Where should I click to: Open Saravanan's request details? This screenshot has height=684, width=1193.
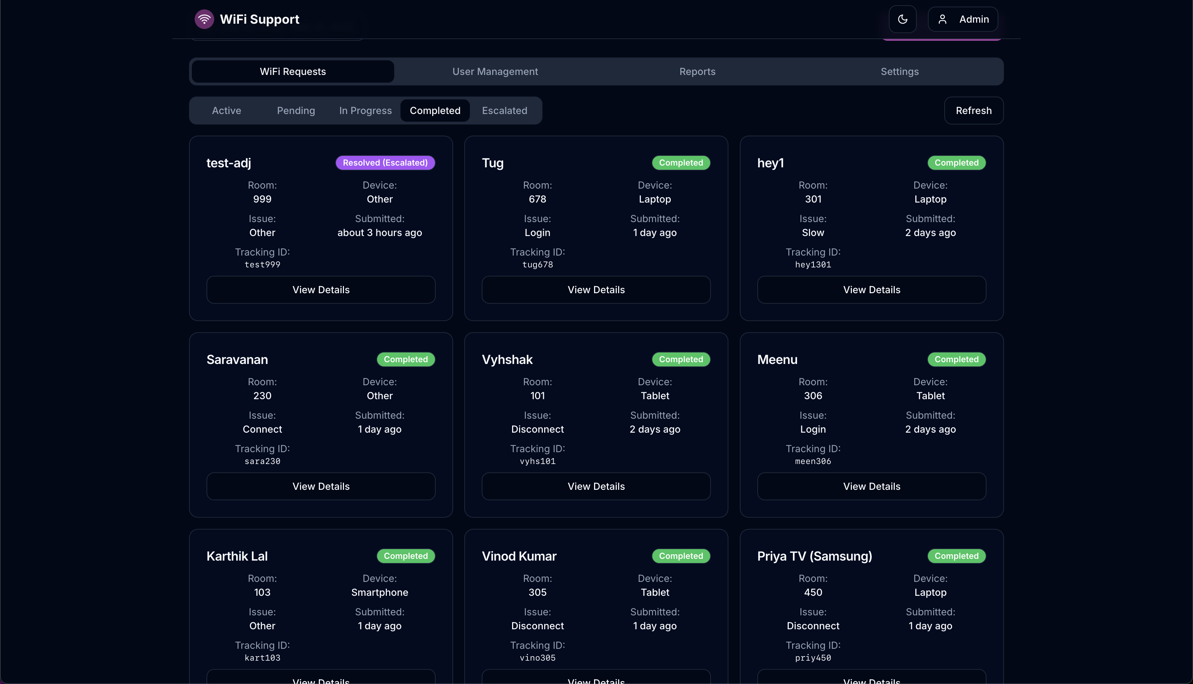[321, 486]
